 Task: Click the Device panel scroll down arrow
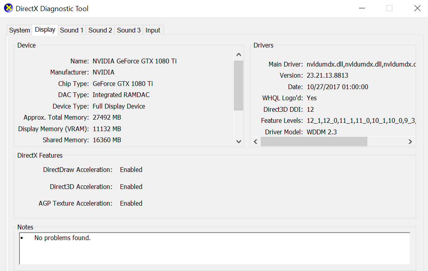click(x=239, y=141)
